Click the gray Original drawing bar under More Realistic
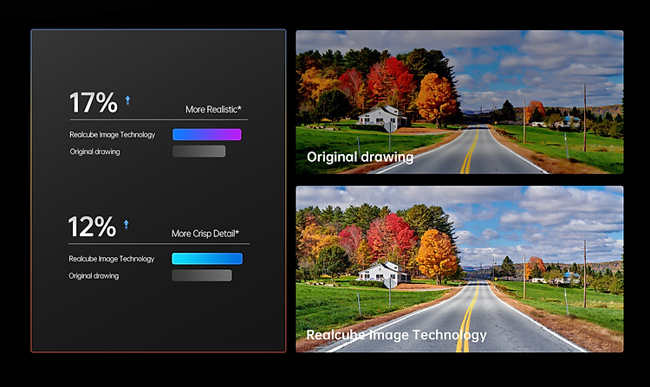Image resolution: width=650 pixels, height=387 pixels. (199, 151)
